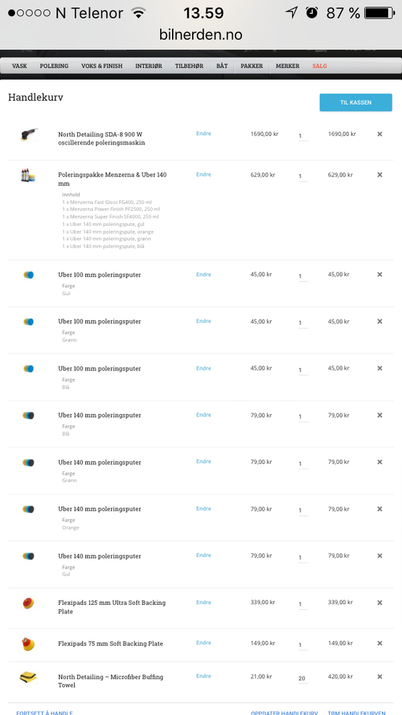The height and width of the screenshot is (715, 402).
Task: Click '420,00 kr' towel line total
Action: [342, 676]
